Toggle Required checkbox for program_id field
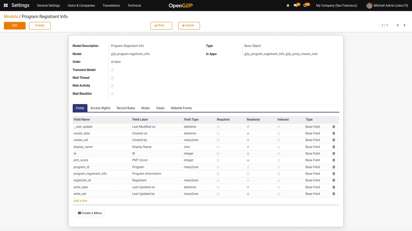The width and height of the screenshot is (412, 231). tap(218, 167)
